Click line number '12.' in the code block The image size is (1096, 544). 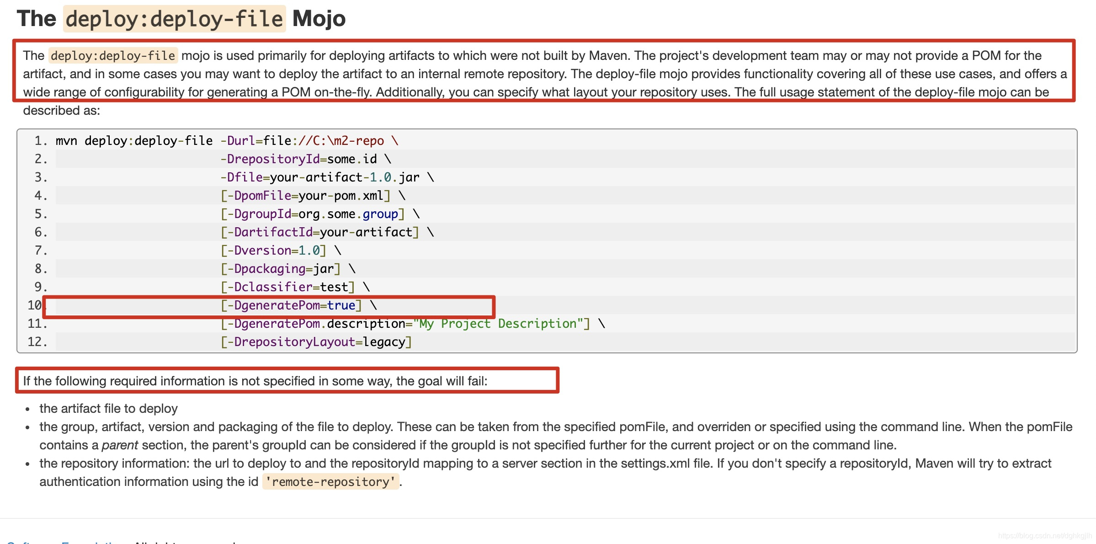(x=37, y=342)
